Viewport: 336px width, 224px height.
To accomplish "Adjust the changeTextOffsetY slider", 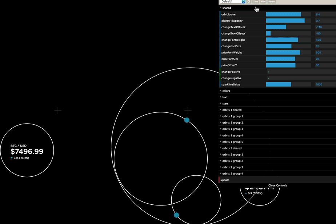I will (288, 33).
